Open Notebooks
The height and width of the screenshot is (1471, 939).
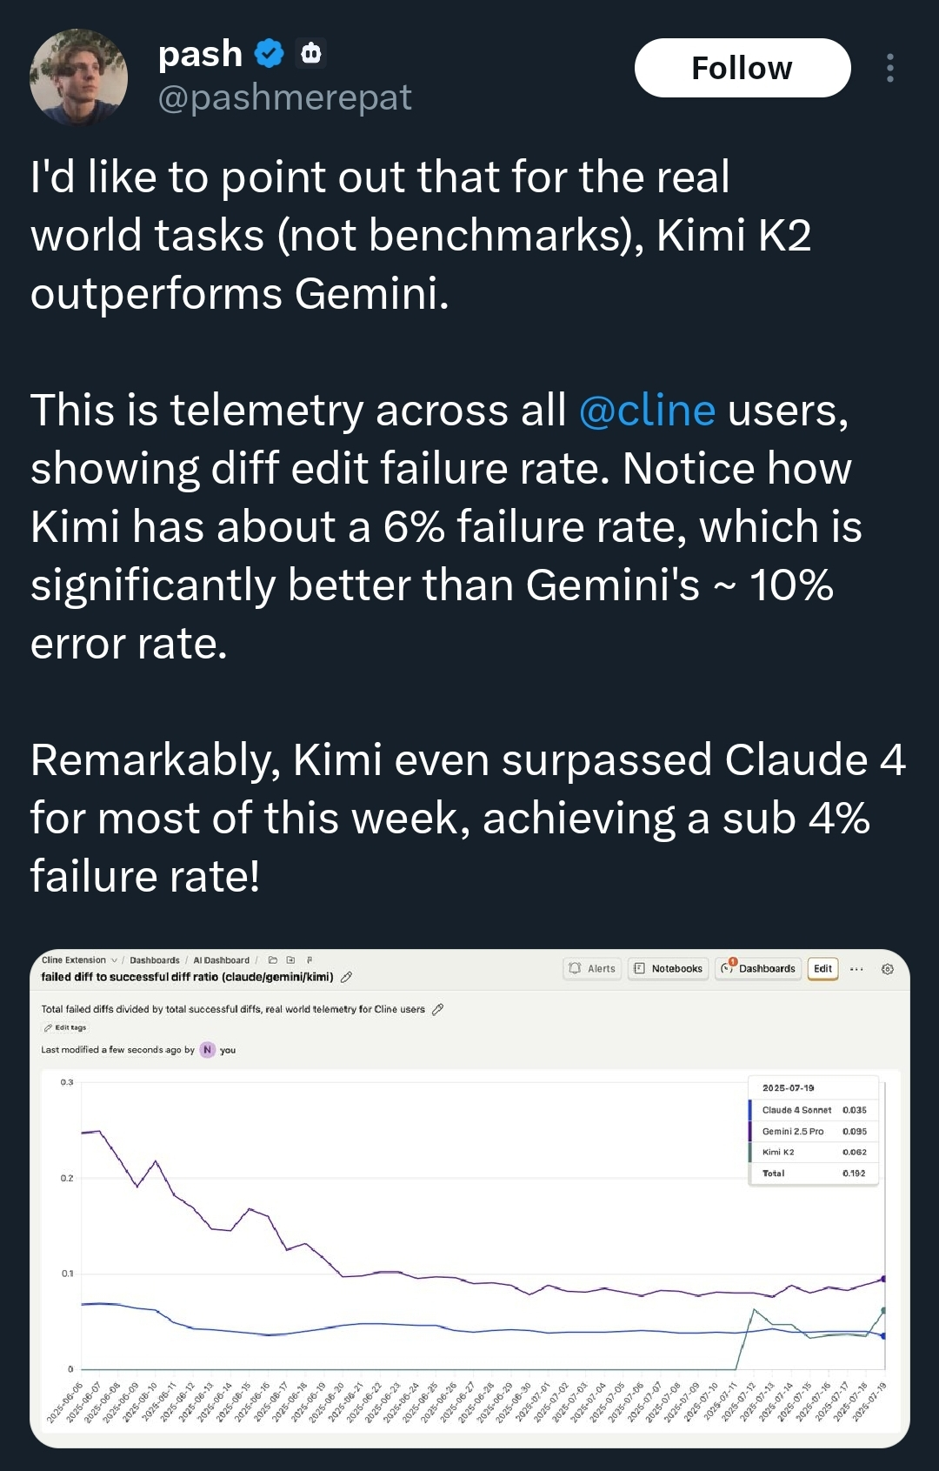[669, 968]
